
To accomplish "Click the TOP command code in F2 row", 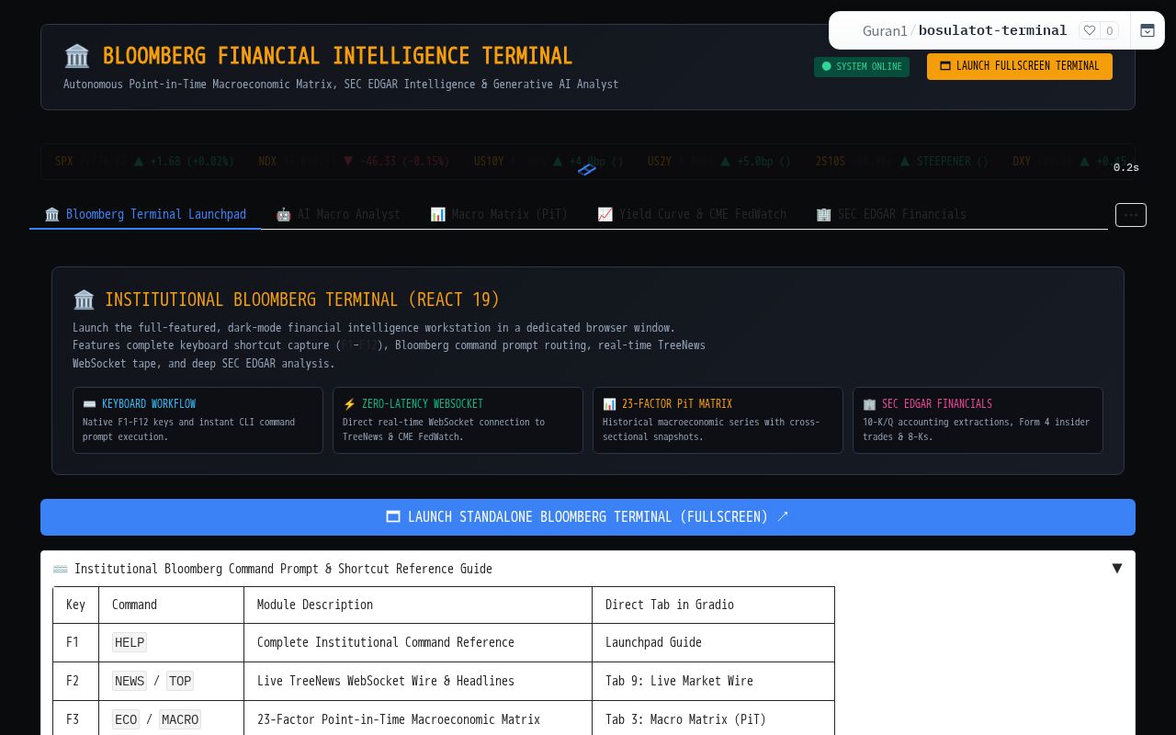I will pos(180,681).
